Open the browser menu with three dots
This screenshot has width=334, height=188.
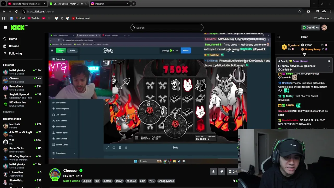point(330,11)
